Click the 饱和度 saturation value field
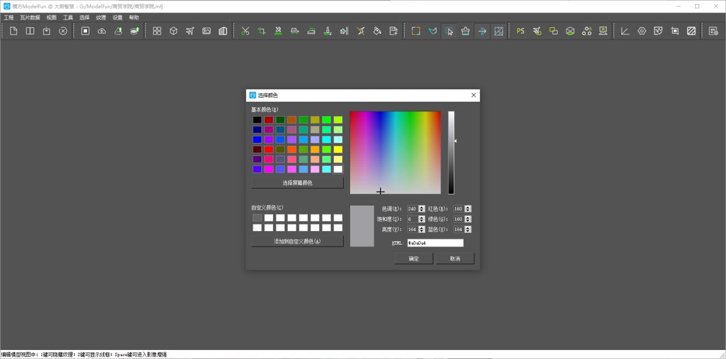 pyautogui.click(x=412, y=219)
